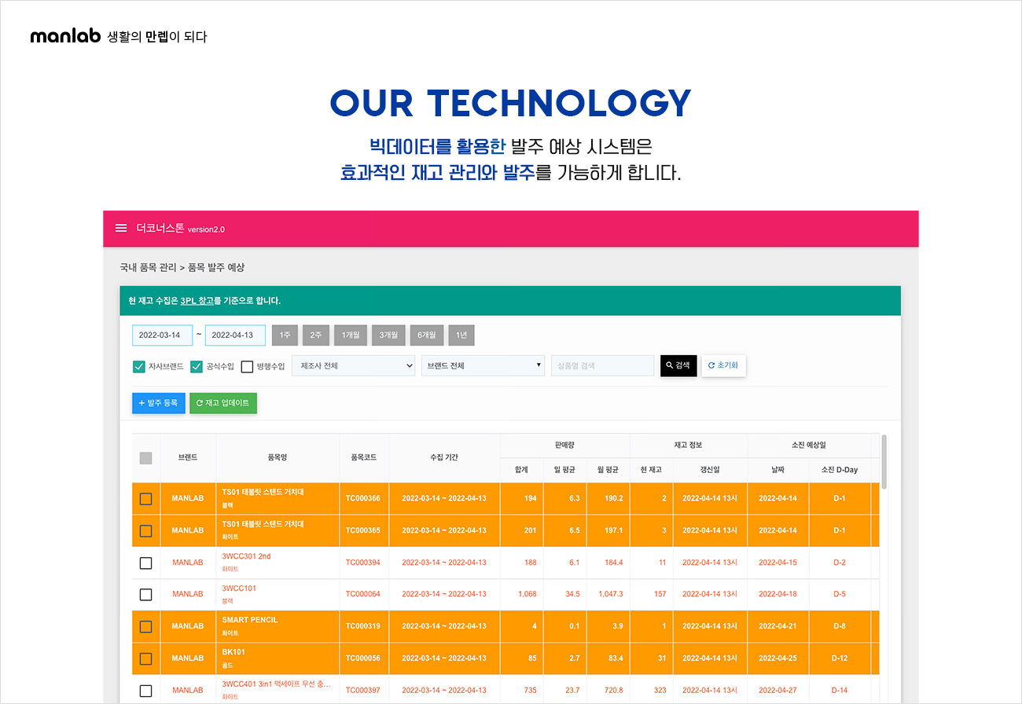Viewport: 1022px width, 704px height.
Task: Click the 국내 품목 관리 breadcrumb
Action: pos(148,268)
